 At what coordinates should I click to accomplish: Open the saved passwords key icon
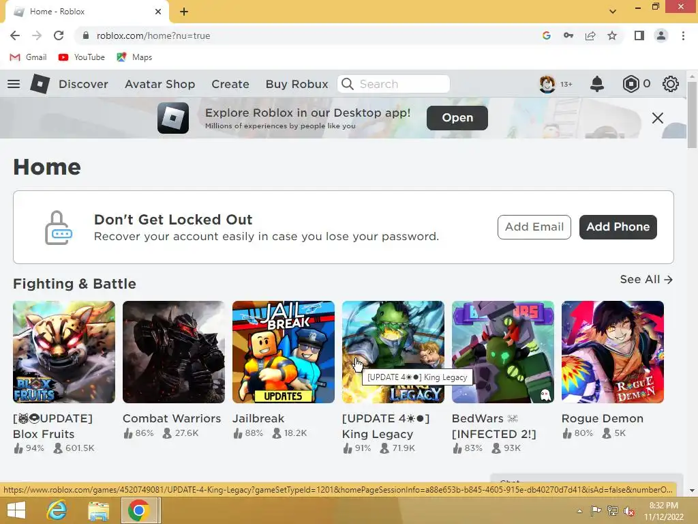tap(568, 35)
